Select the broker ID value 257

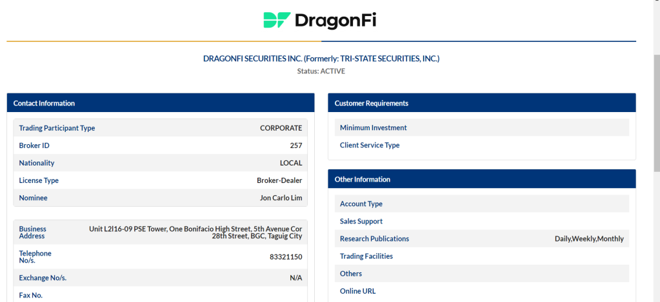click(296, 146)
